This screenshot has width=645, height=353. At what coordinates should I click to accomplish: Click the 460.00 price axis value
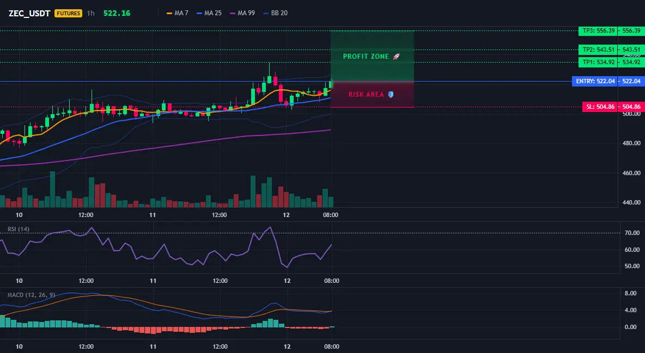pos(631,173)
